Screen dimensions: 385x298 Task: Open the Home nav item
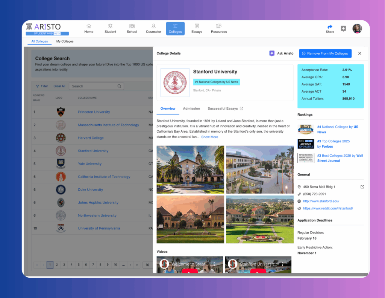point(89,29)
